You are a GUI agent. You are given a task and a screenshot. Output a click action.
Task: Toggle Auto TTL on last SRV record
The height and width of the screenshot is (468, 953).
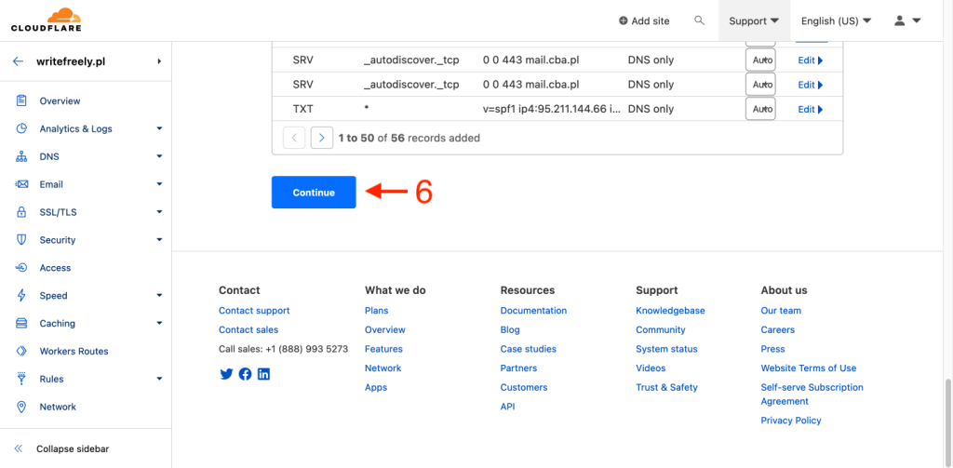click(x=760, y=85)
